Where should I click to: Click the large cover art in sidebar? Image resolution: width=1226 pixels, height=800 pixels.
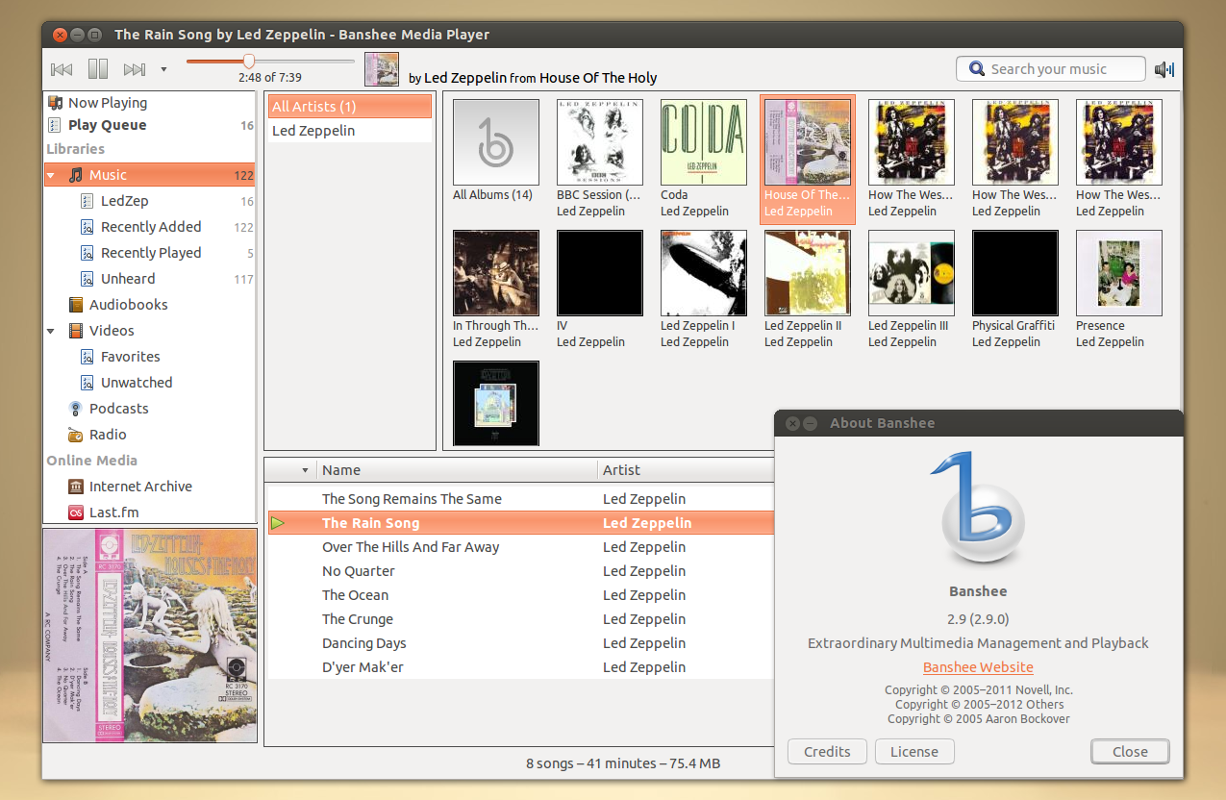click(150, 635)
